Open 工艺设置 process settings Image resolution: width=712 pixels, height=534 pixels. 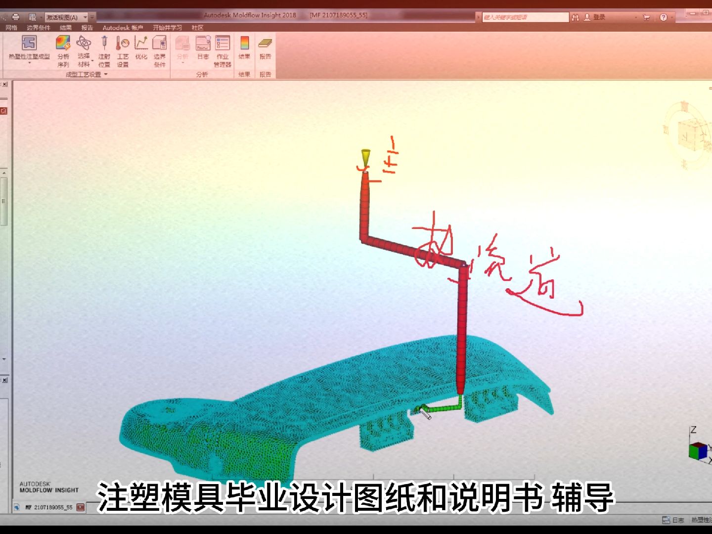[123, 51]
